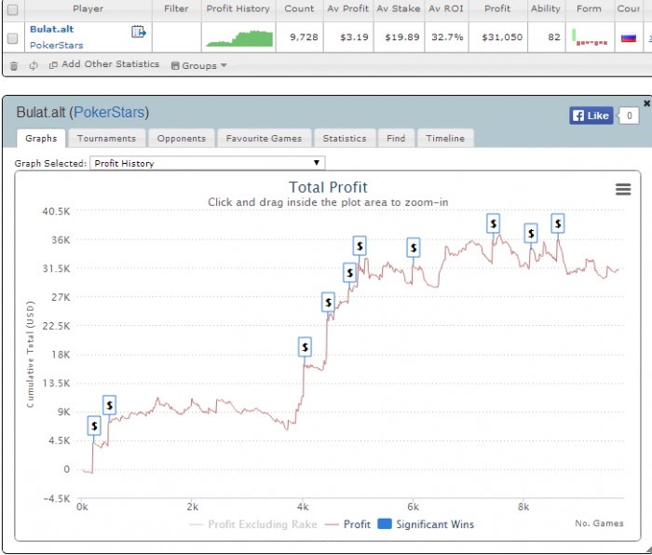Viewport: 652px width, 555px height.
Task: Click significant win marker near 8k games
Action: 531,233
